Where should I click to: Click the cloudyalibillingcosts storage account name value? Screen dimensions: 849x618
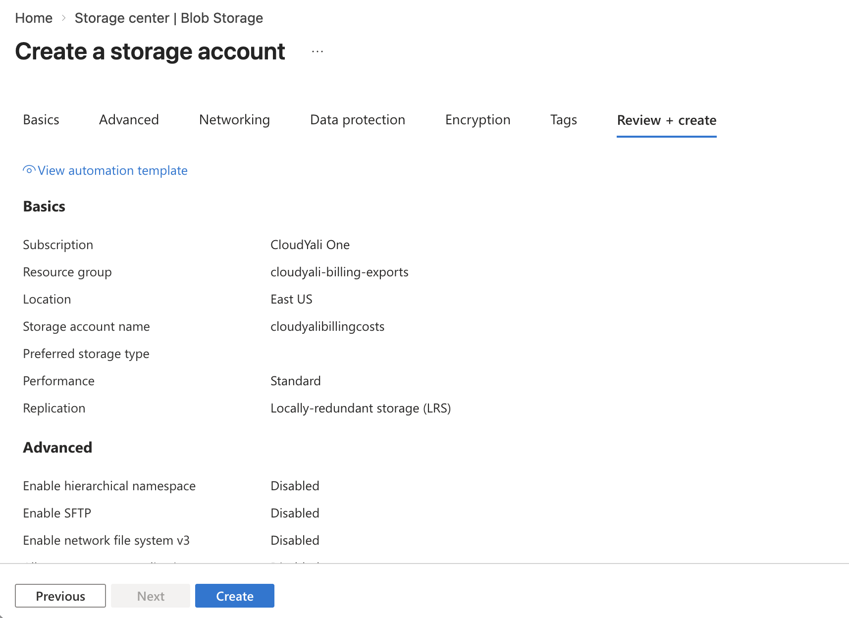327,326
